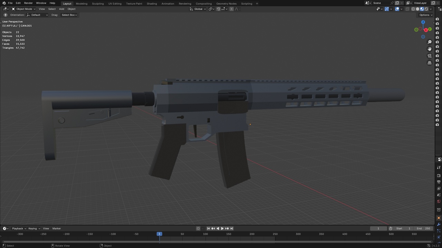This screenshot has height=248, width=442.
Task: Open the World properties tab
Action: 439,201
